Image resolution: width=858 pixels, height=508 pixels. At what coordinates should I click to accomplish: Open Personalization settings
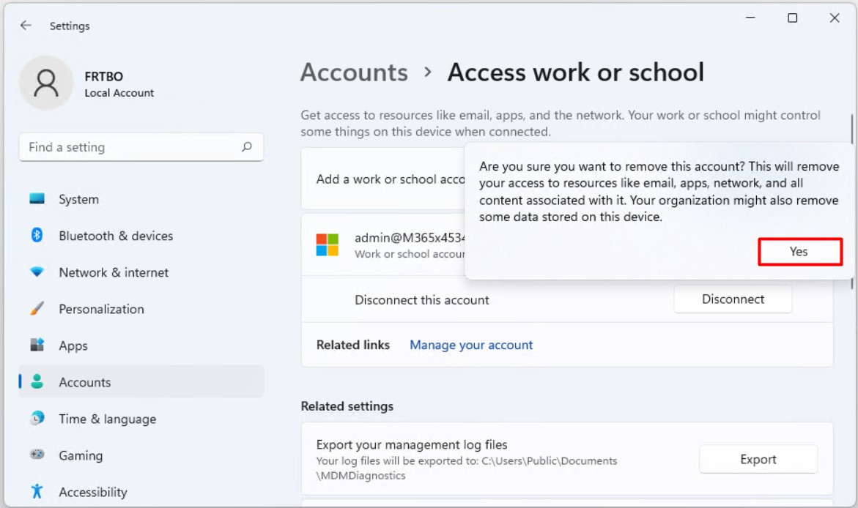[141, 309]
